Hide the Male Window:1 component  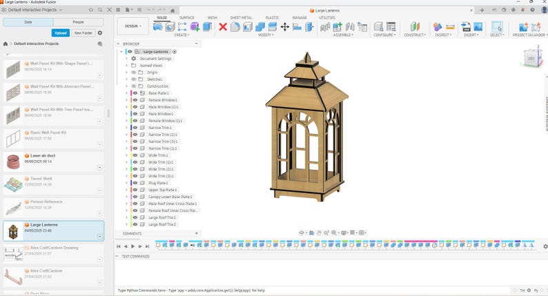[135, 114]
